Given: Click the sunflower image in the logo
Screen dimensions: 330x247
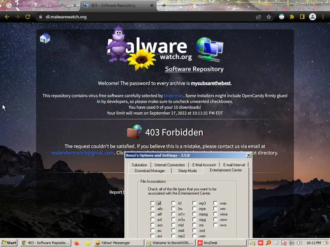Looking at the screenshot, I should click(x=142, y=60).
